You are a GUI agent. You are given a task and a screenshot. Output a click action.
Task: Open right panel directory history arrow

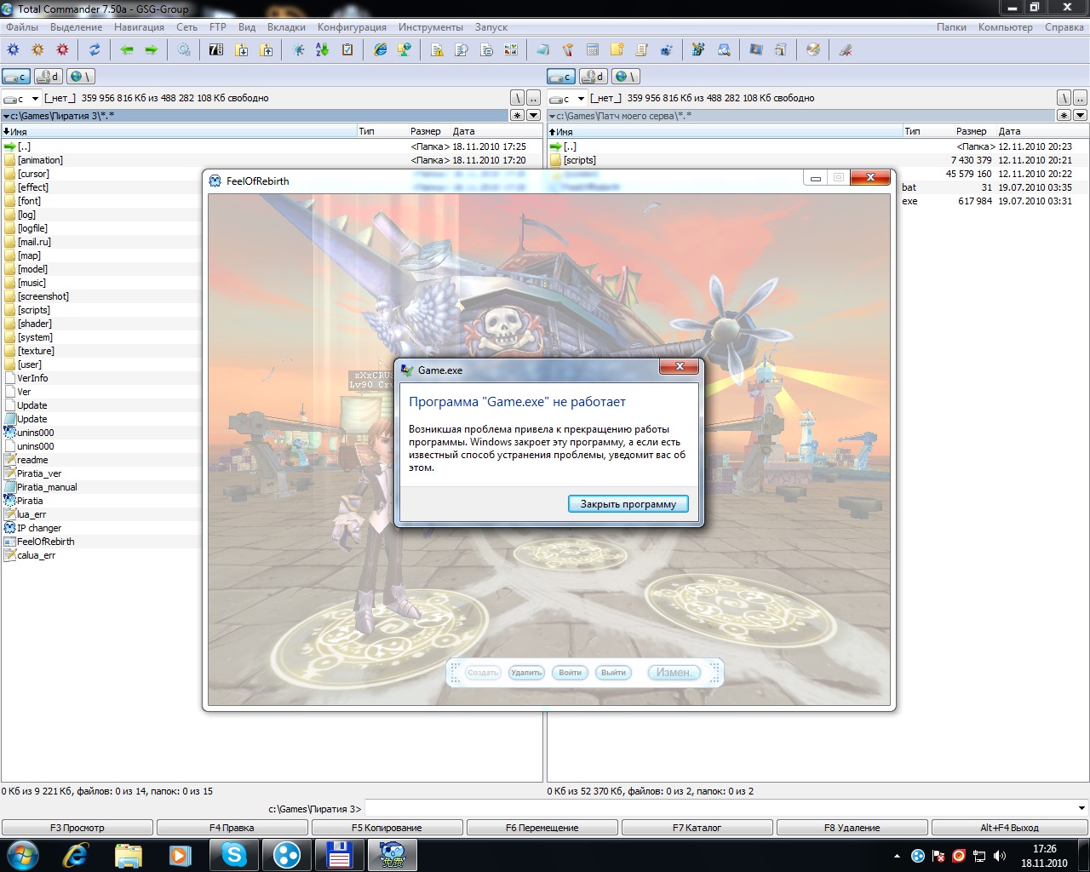tap(1080, 115)
